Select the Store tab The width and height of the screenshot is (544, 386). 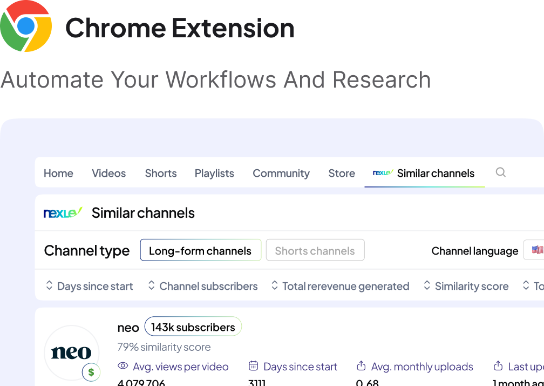click(x=342, y=173)
